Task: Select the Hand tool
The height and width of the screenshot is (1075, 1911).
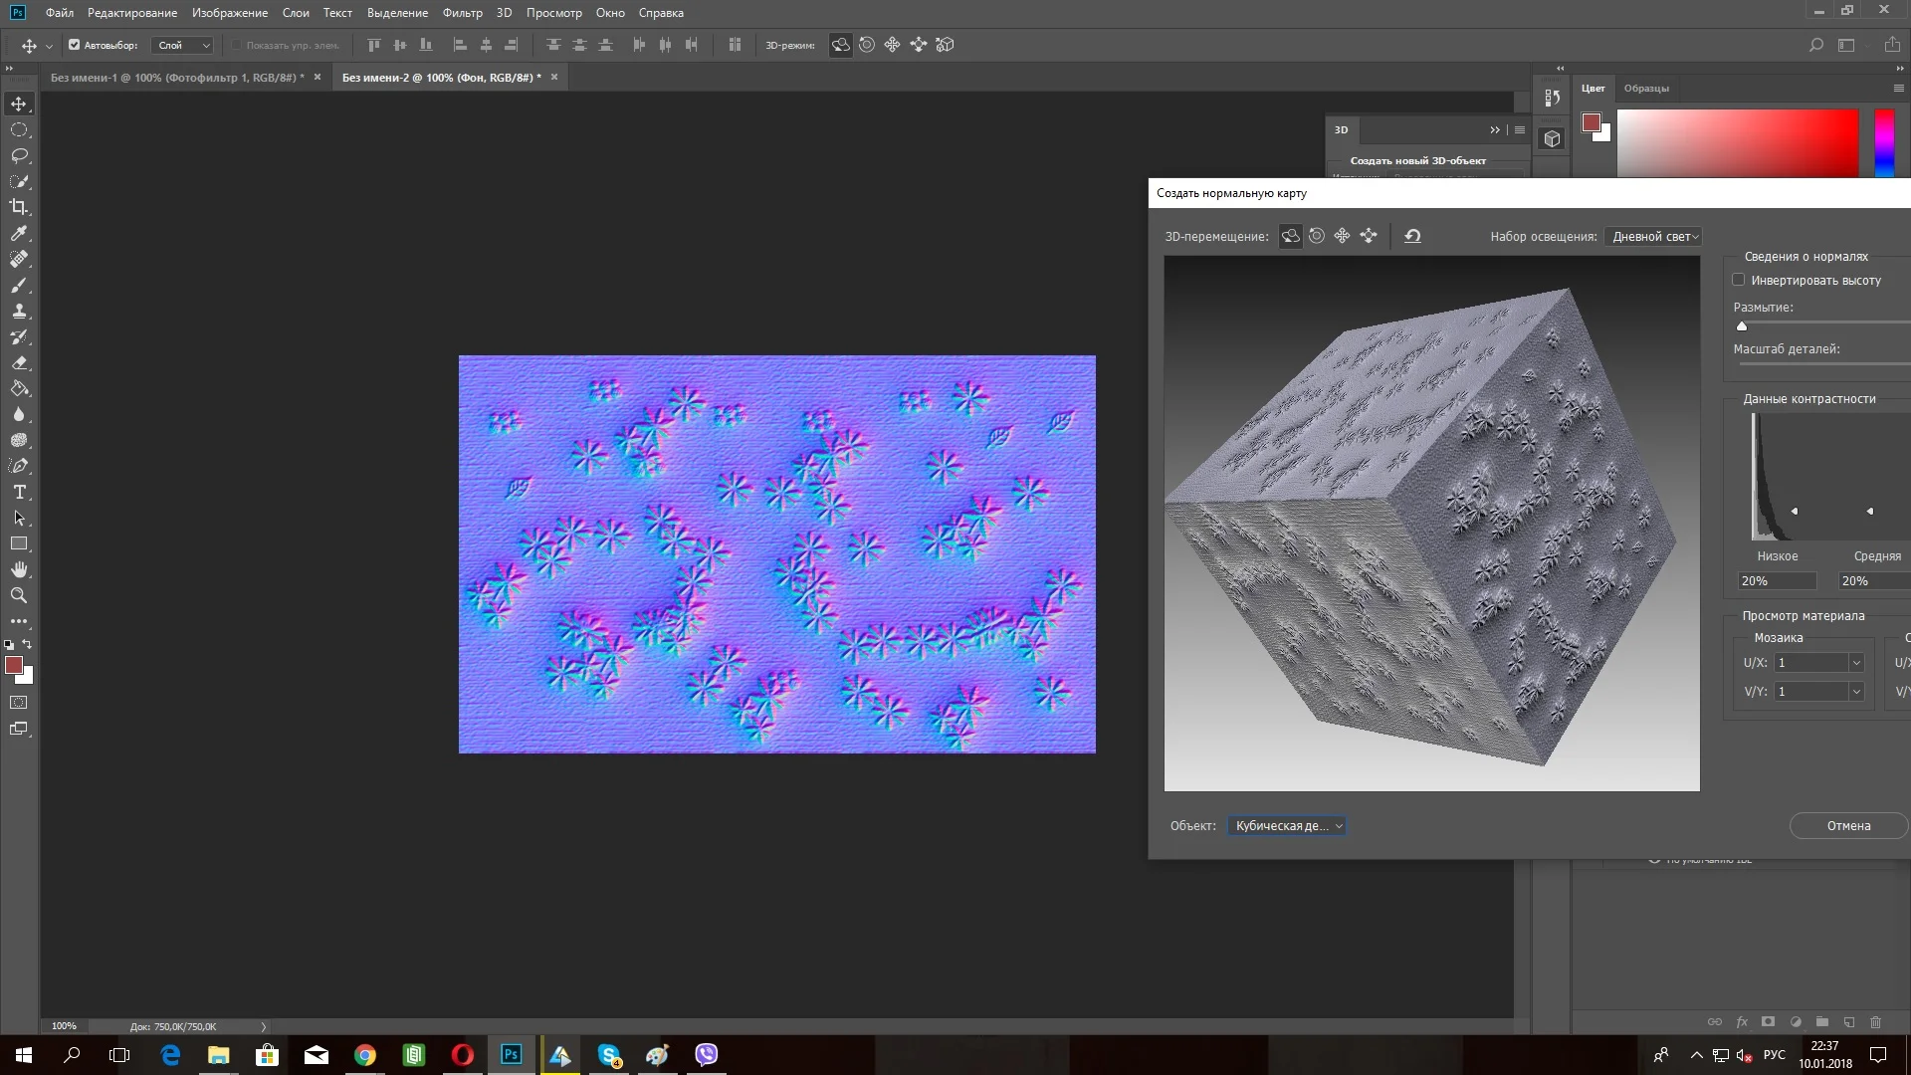Action: tap(19, 569)
